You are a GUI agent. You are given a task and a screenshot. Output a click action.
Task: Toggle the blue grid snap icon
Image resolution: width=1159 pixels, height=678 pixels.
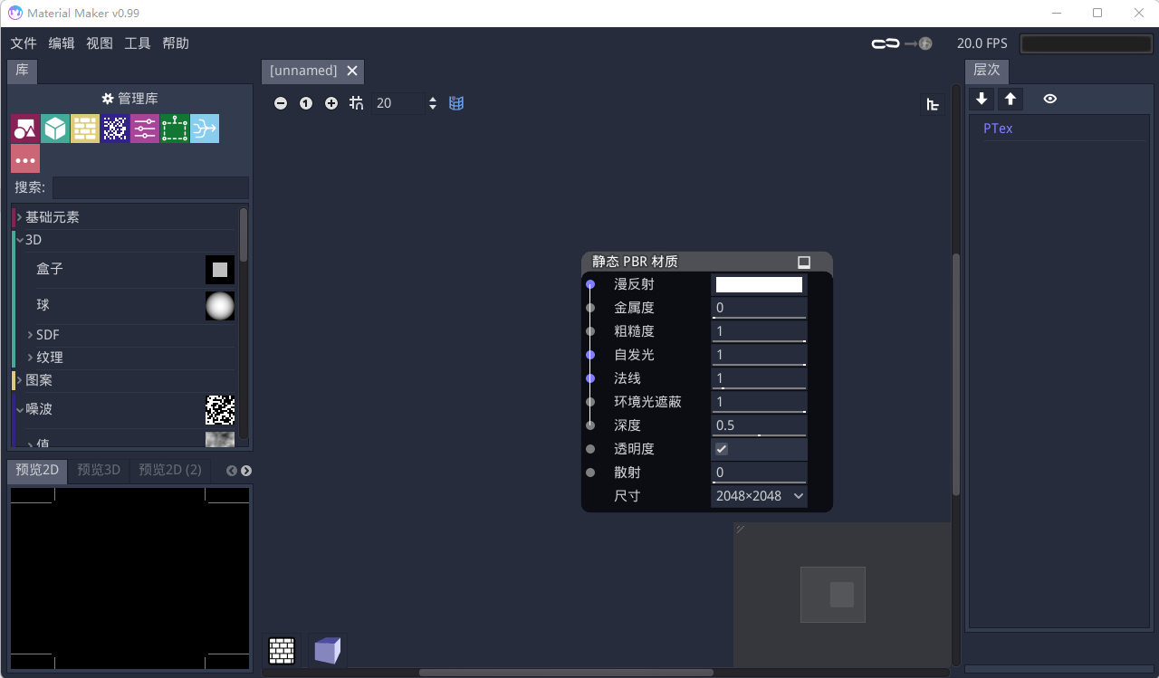point(456,103)
